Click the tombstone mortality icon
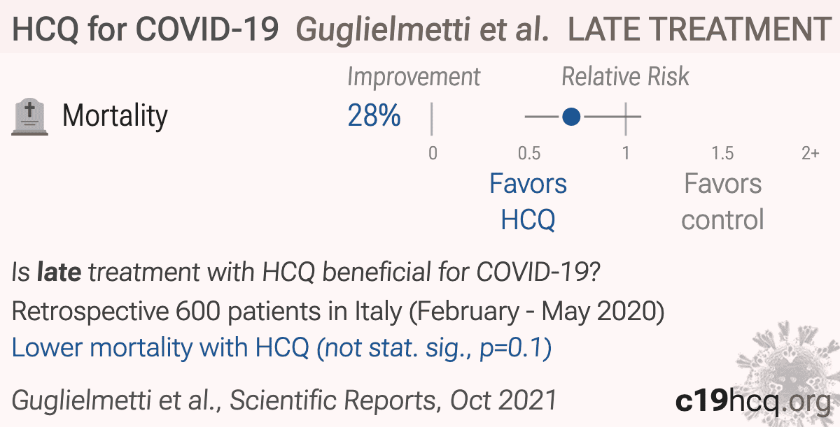 click(x=31, y=117)
